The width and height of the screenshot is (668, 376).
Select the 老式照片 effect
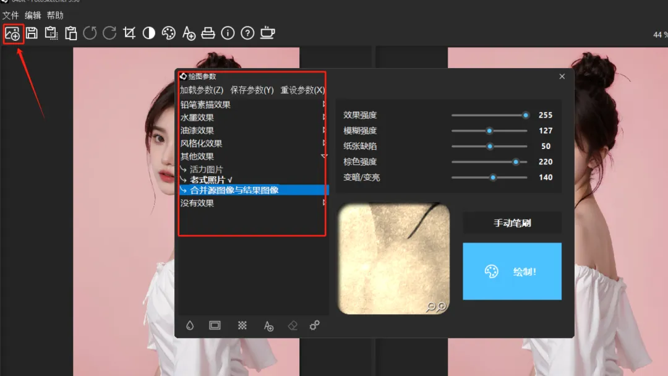click(x=212, y=180)
